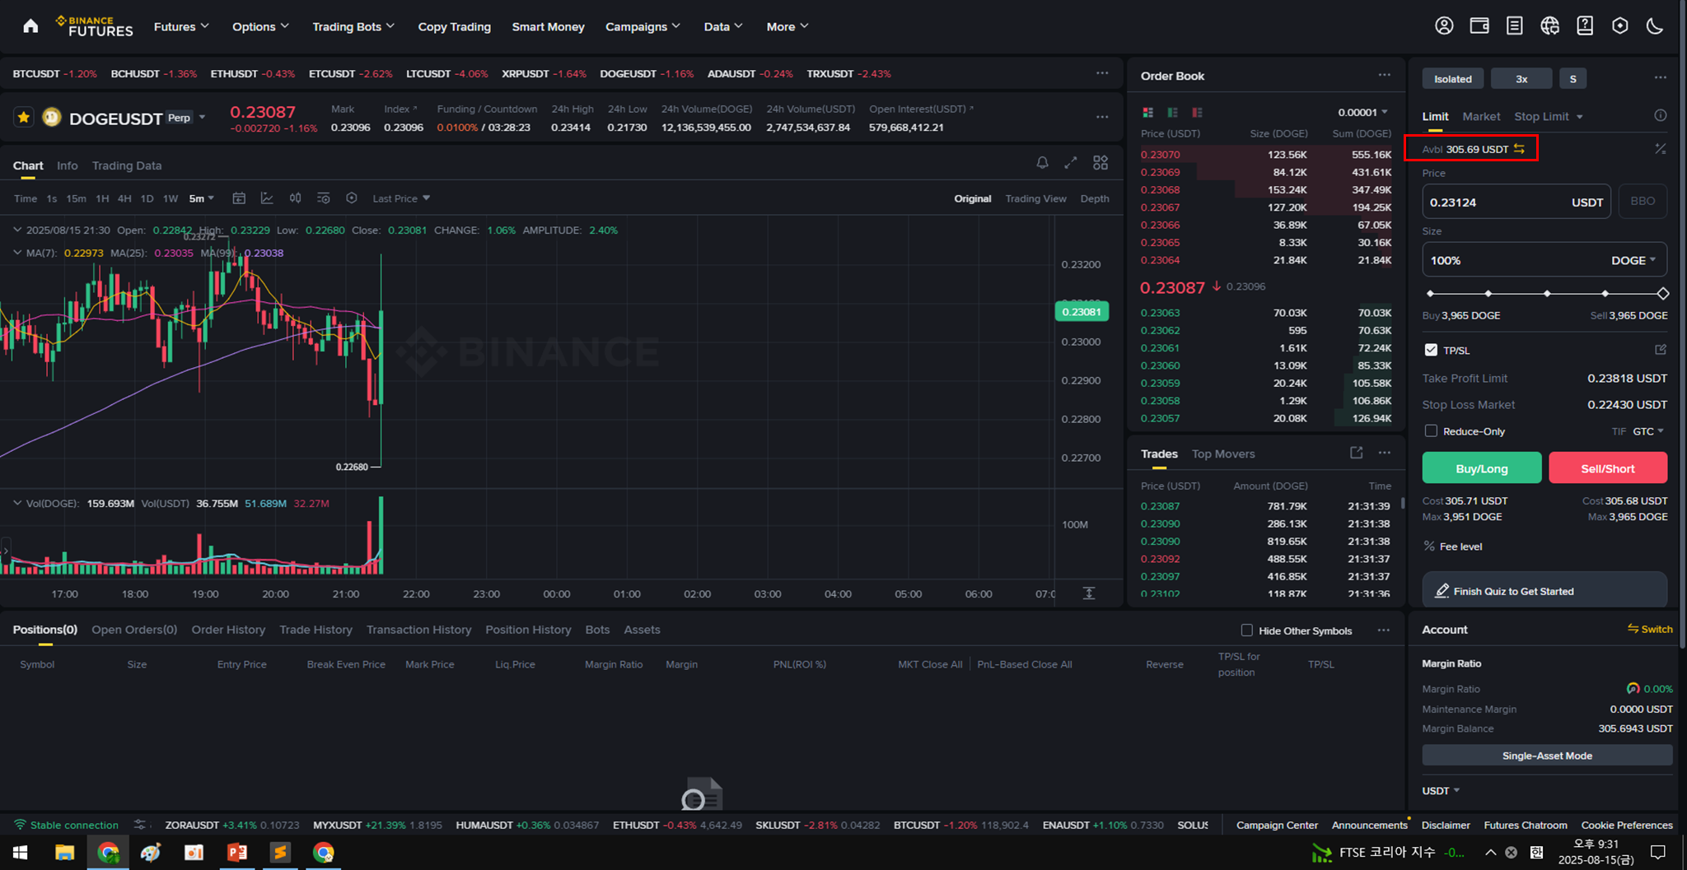
Task: Select the Market order tab
Action: (1480, 116)
